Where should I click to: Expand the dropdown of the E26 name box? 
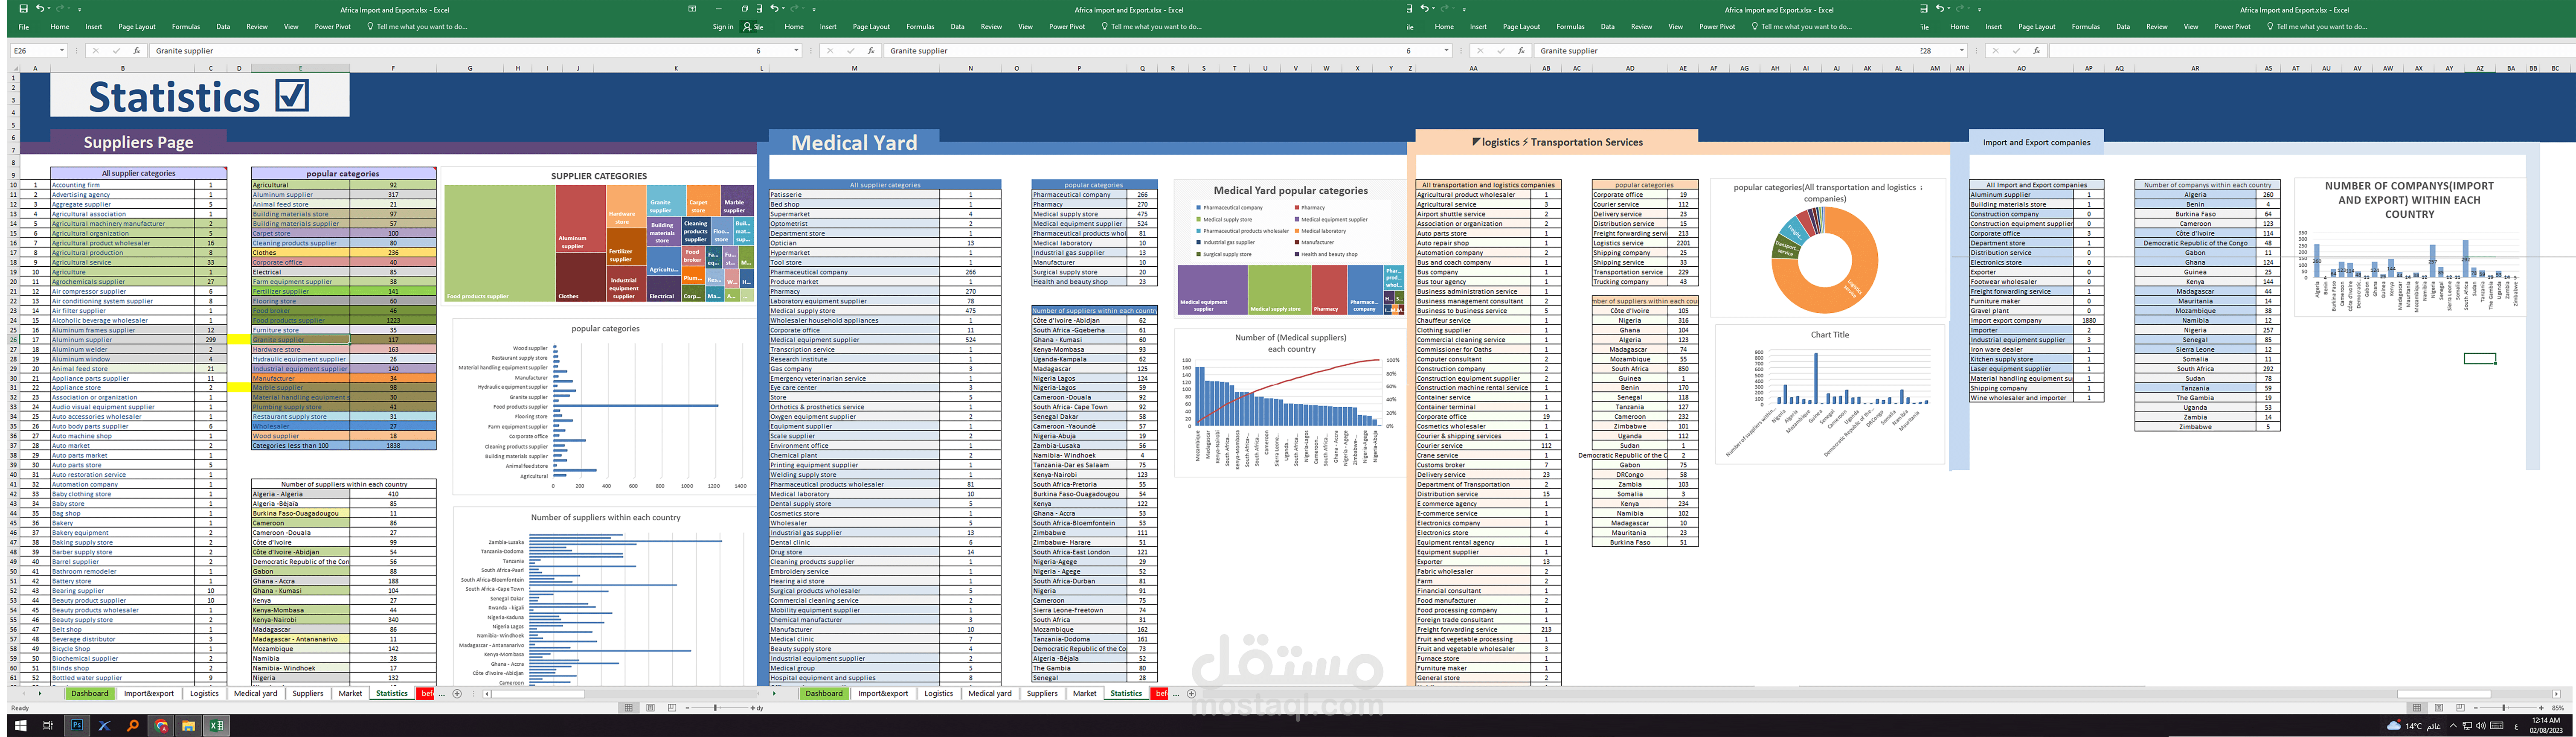(61, 50)
